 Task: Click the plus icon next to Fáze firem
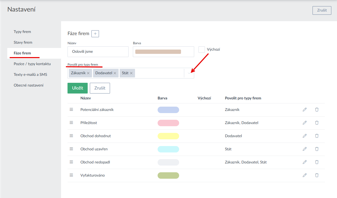click(x=95, y=34)
